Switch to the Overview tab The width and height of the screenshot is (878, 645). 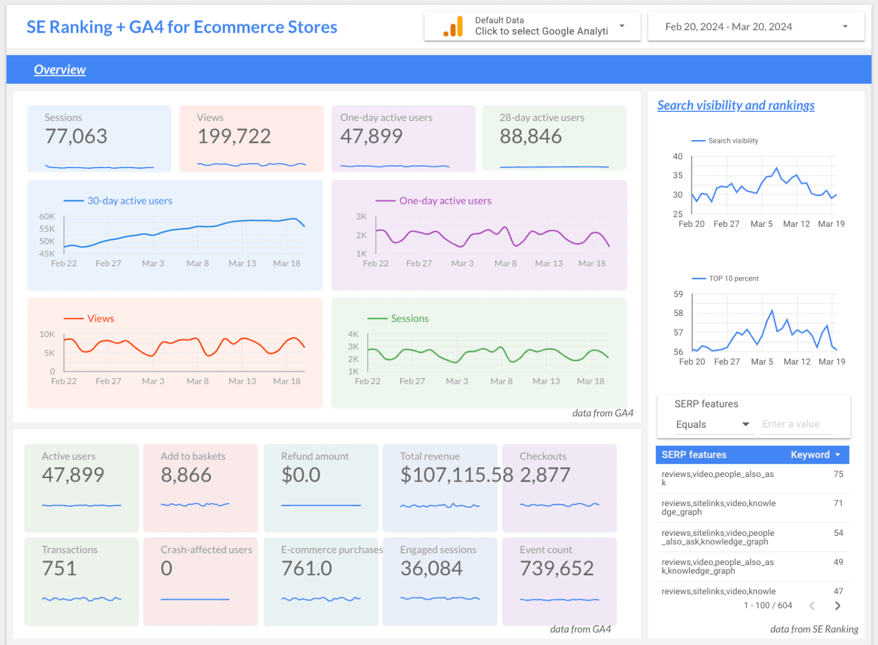60,69
